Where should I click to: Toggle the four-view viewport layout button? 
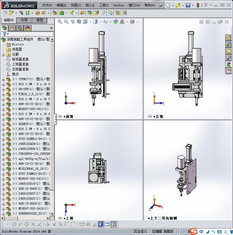coord(114,224)
